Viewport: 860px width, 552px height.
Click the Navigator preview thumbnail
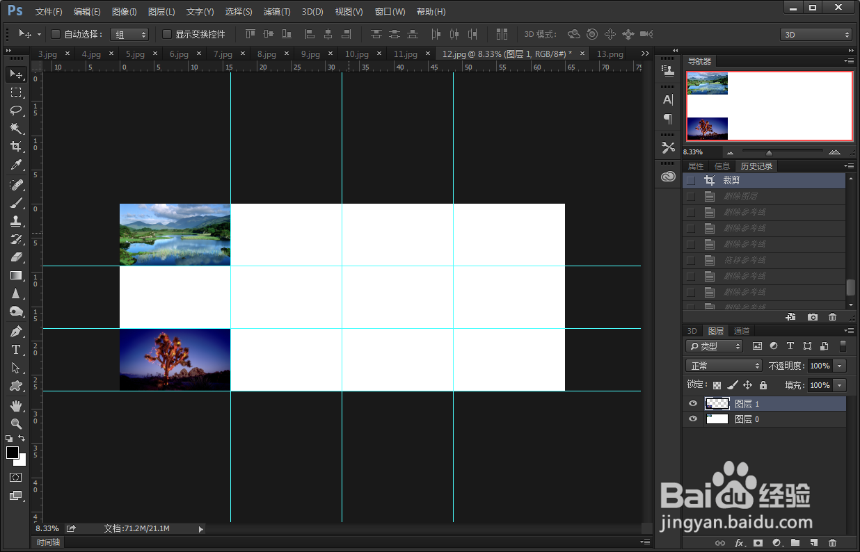tap(770, 106)
